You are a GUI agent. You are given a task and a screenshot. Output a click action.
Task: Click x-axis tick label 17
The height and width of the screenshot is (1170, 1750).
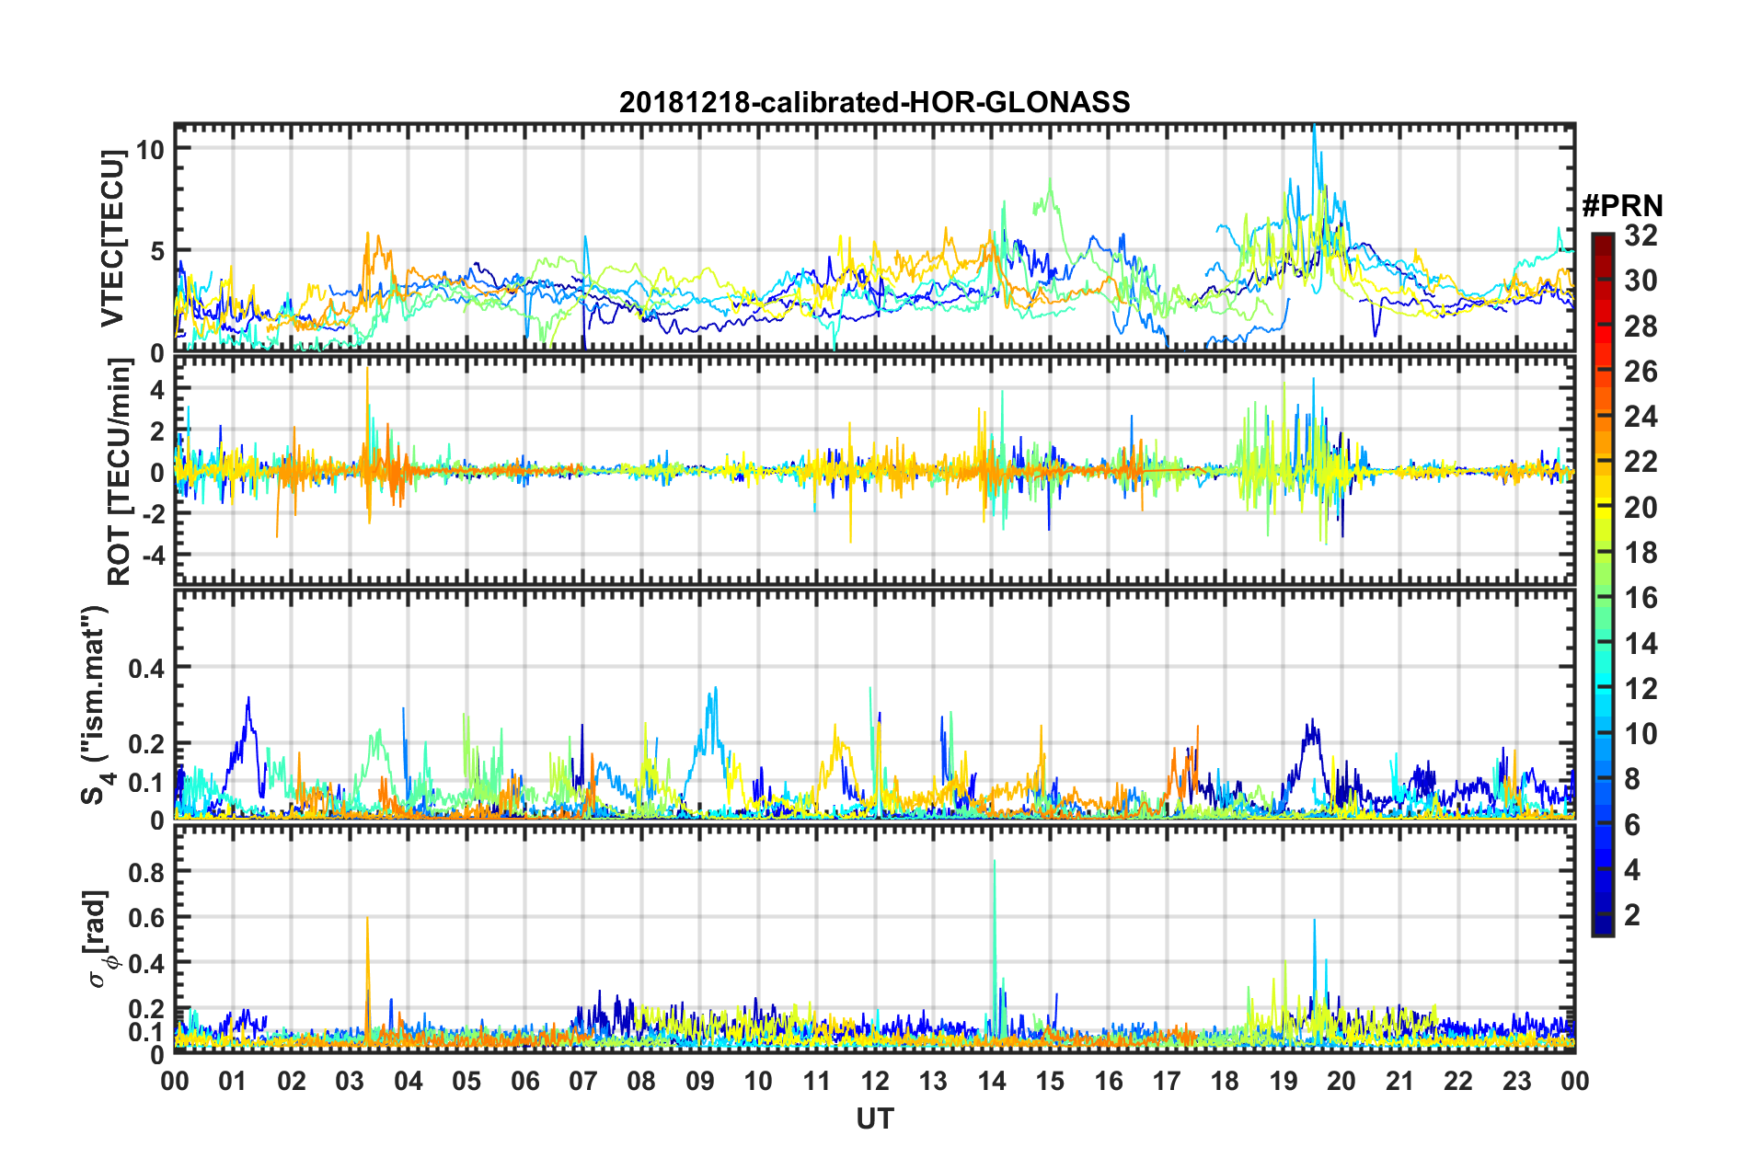pyautogui.click(x=1167, y=1080)
